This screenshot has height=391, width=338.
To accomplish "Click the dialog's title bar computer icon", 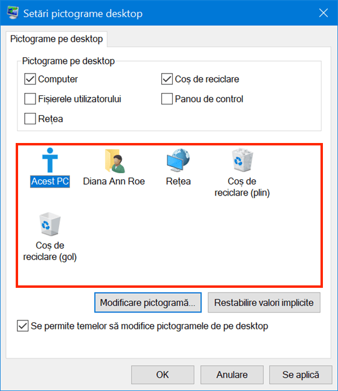I will (13, 13).
